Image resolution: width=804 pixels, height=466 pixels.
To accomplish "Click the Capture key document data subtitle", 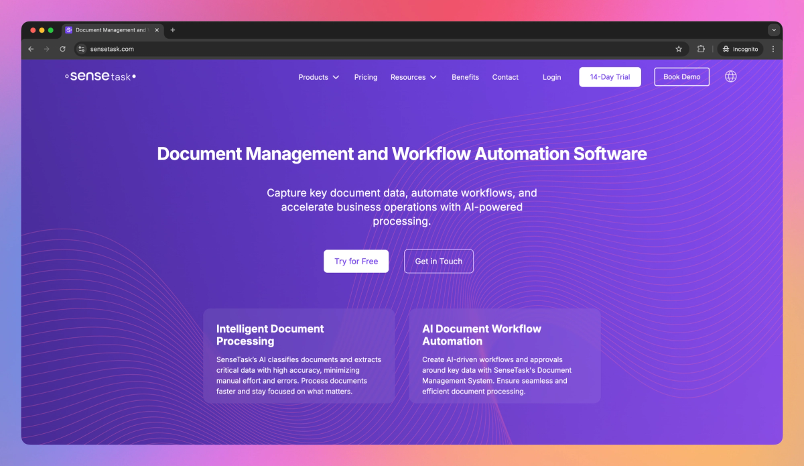I will click(x=402, y=207).
